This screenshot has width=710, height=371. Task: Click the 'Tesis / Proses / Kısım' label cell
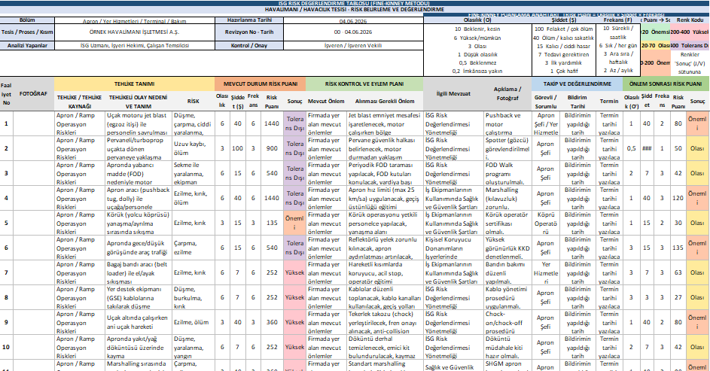click(x=27, y=32)
